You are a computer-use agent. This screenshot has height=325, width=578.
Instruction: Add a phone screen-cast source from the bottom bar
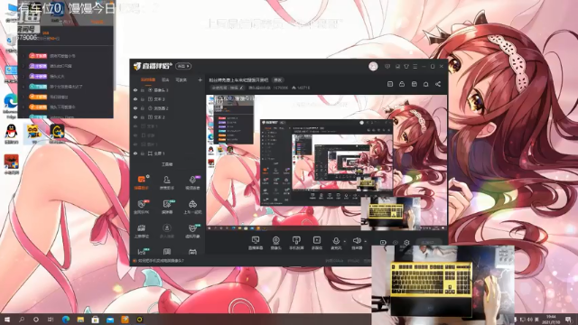[x=296, y=243]
